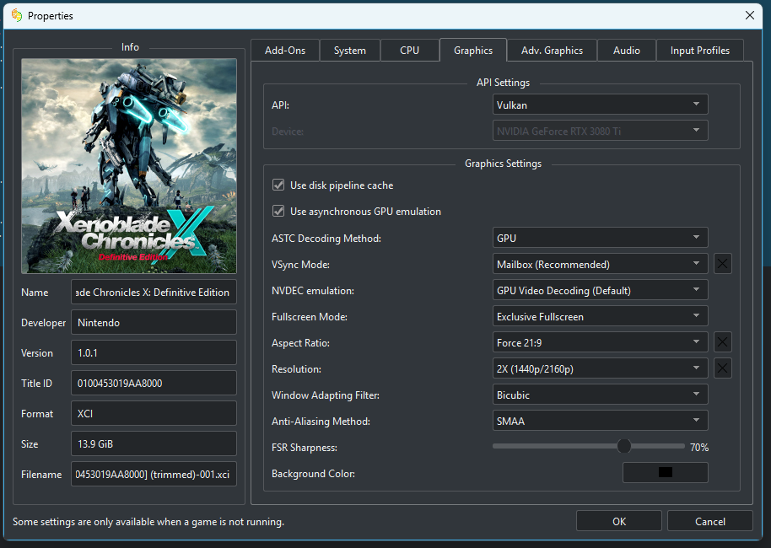The image size is (771, 548).
Task: Click the Xenoblade Chronicles X cover art
Action: click(129, 165)
